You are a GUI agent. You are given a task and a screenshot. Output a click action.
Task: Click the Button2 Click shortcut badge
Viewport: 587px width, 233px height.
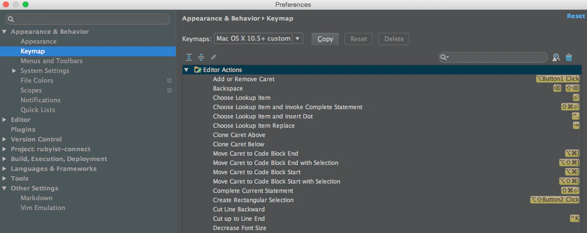click(555, 200)
